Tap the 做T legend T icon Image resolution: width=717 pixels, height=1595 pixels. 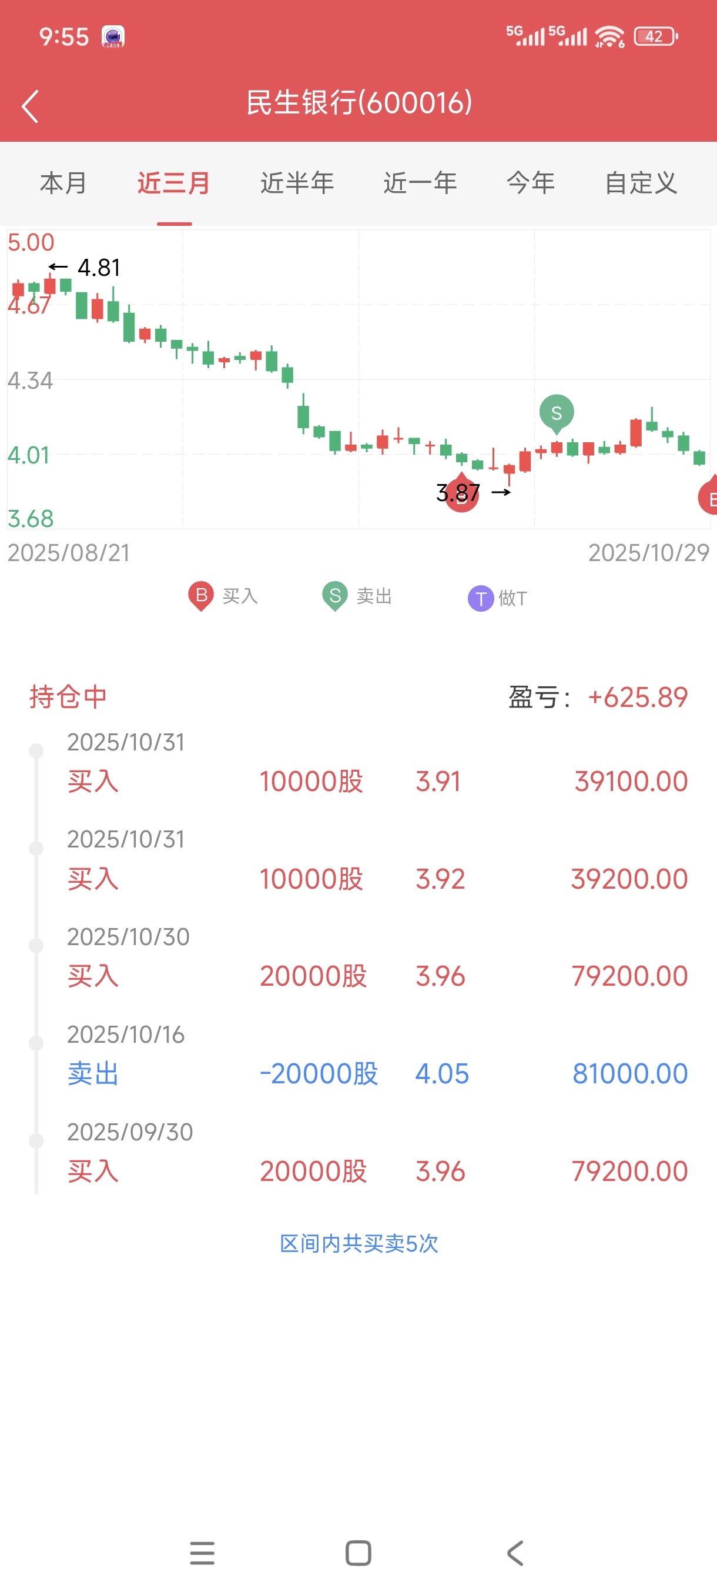[x=481, y=599]
